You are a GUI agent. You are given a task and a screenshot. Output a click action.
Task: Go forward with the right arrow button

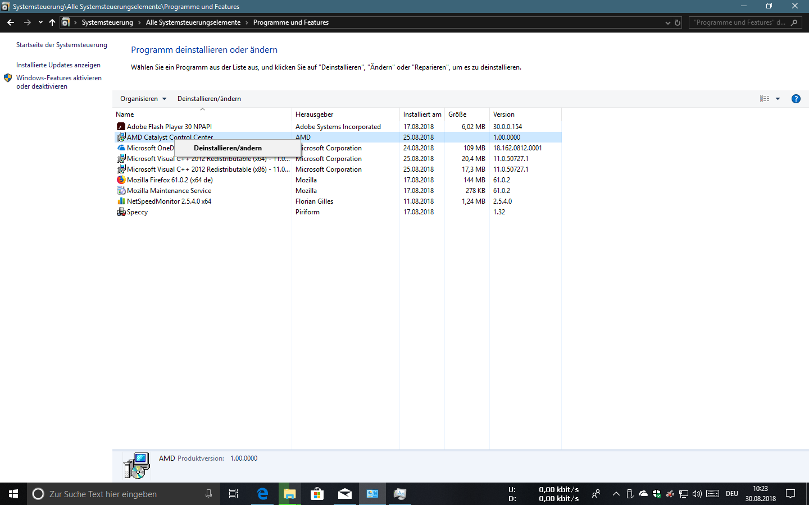[x=27, y=22]
